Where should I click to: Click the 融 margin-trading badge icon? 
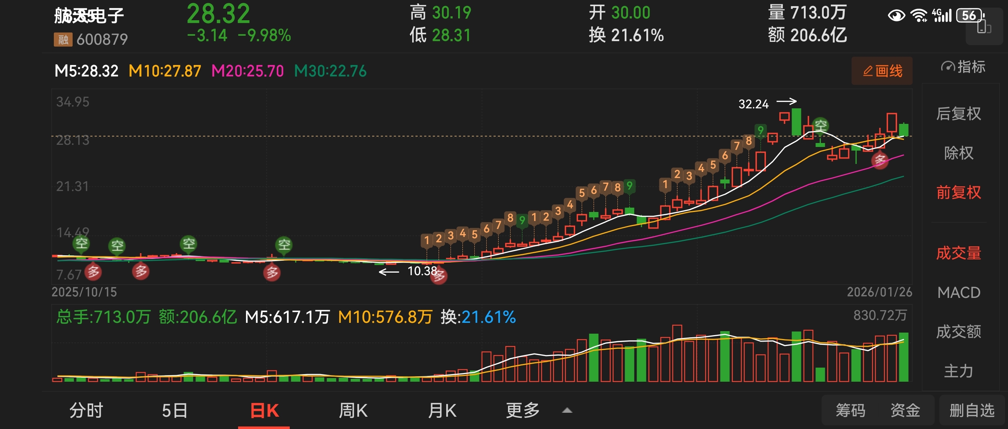click(63, 39)
